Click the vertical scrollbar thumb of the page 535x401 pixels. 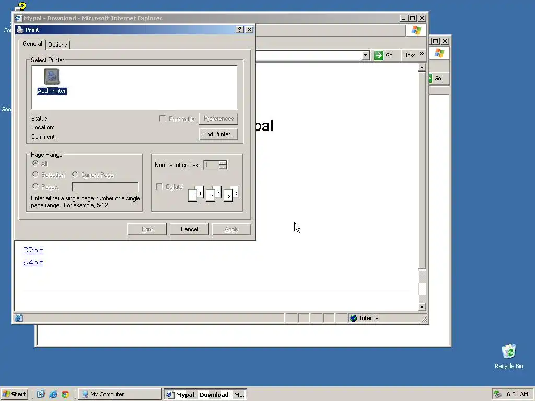422,171
